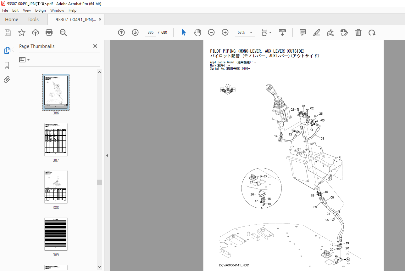405x271 pixels.
Task: Select page 386 thumbnail
Action: click(56, 92)
